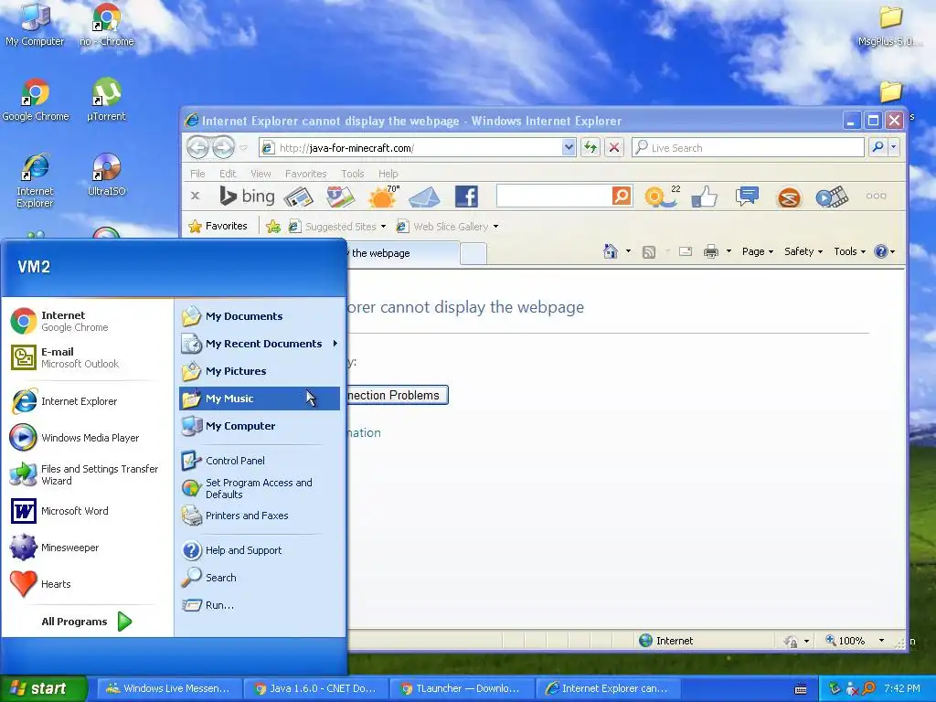This screenshot has height=702, width=936.
Task: Expand All Programs list
Action: pos(87,622)
